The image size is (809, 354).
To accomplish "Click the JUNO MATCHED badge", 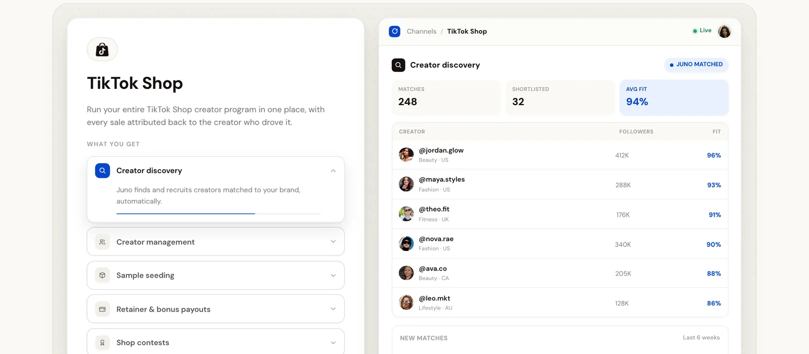I will tap(696, 65).
